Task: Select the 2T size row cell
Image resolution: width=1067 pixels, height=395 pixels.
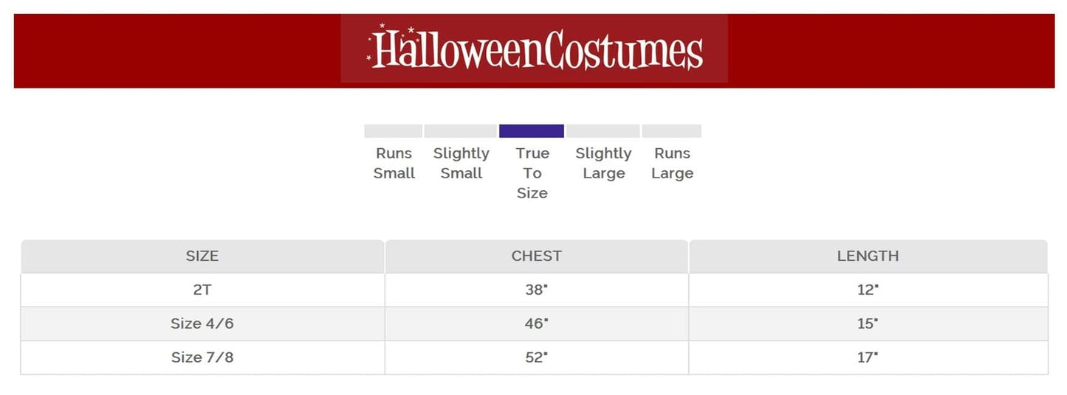Action: click(202, 290)
